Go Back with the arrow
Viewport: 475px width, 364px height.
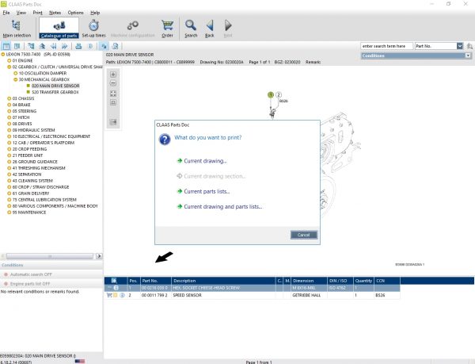pos(210,29)
